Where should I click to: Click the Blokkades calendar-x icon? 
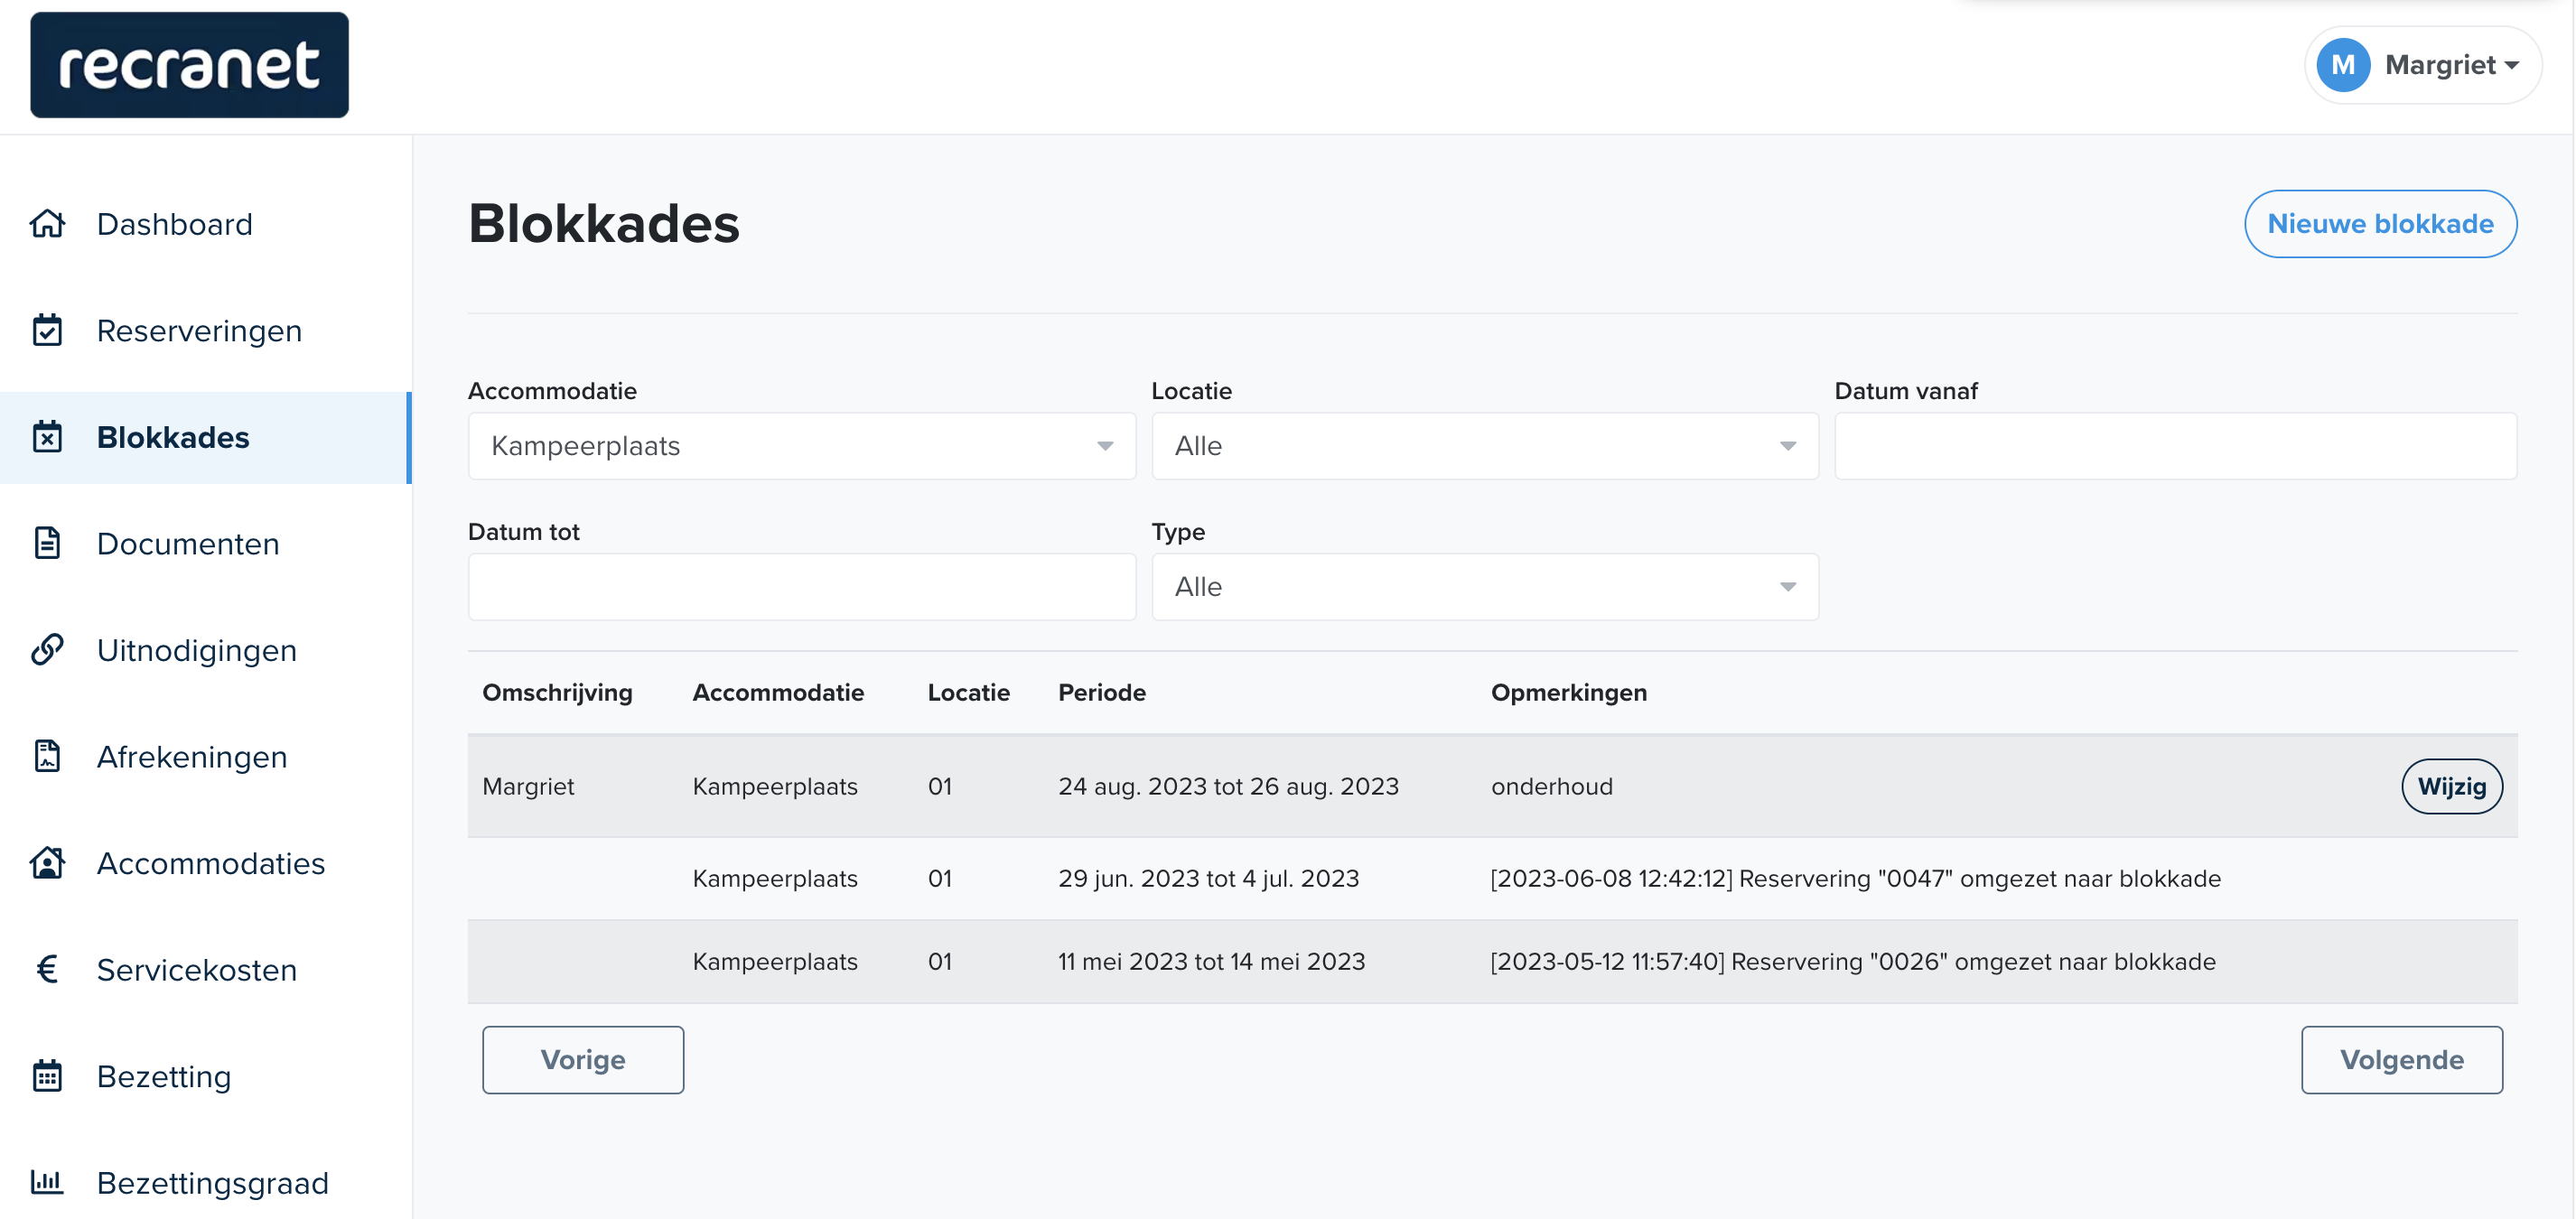tap(47, 437)
